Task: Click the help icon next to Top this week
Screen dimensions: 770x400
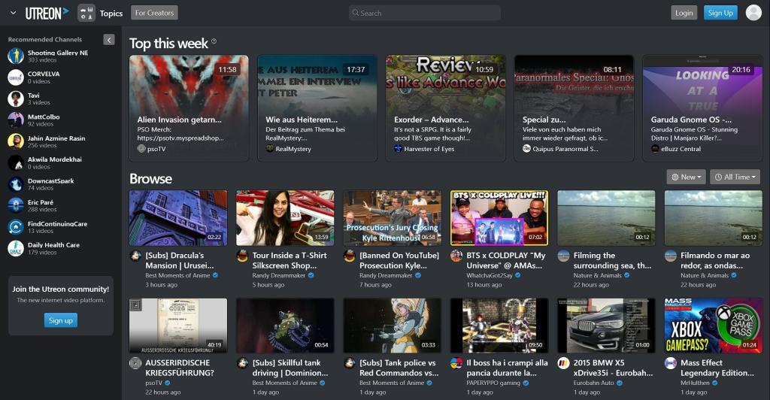Action: [214, 41]
